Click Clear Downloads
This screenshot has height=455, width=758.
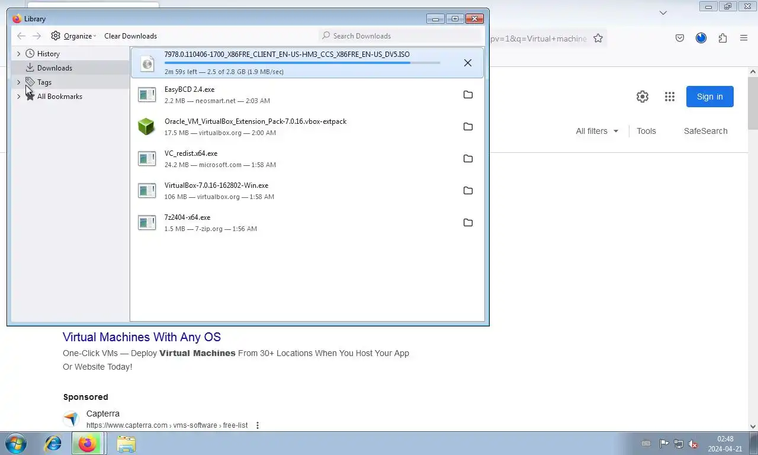pos(130,36)
